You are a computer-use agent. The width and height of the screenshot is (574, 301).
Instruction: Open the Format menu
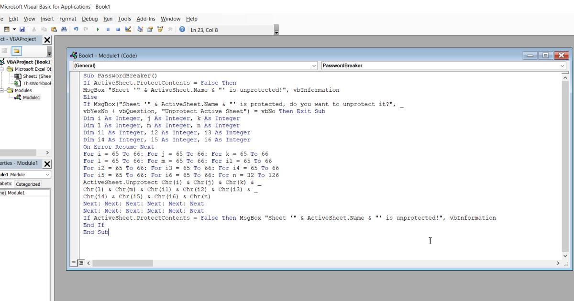pos(68,19)
